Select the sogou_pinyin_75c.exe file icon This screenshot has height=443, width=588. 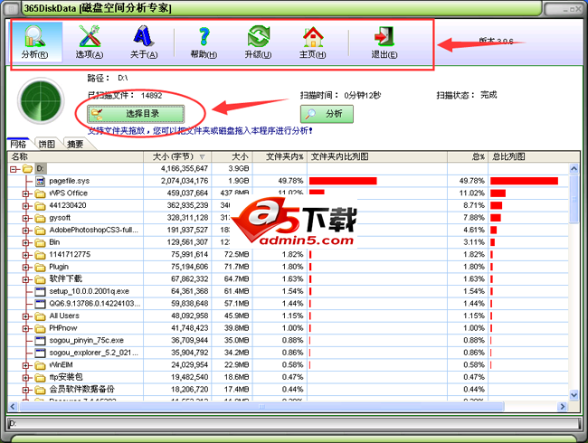point(40,341)
